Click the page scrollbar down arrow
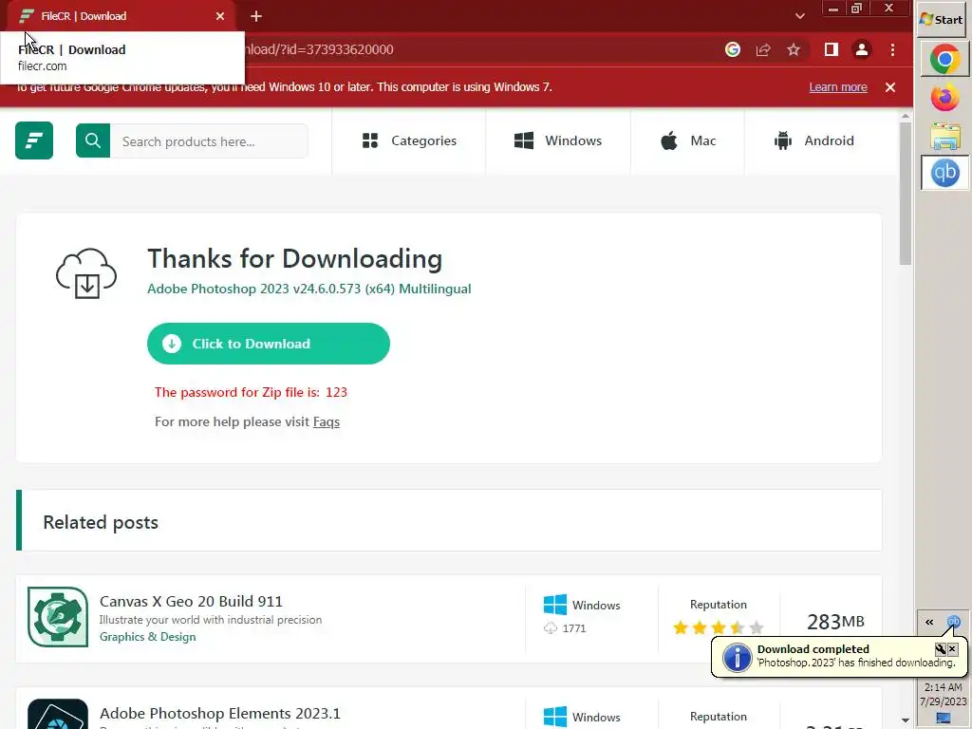 tap(905, 721)
